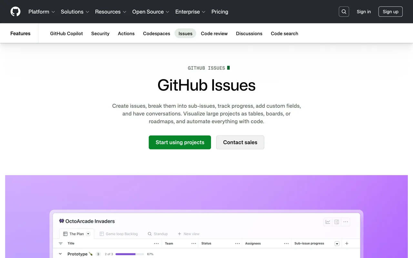Add a New view tab
Screen dimensions: 413x258
tap(188, 234)
